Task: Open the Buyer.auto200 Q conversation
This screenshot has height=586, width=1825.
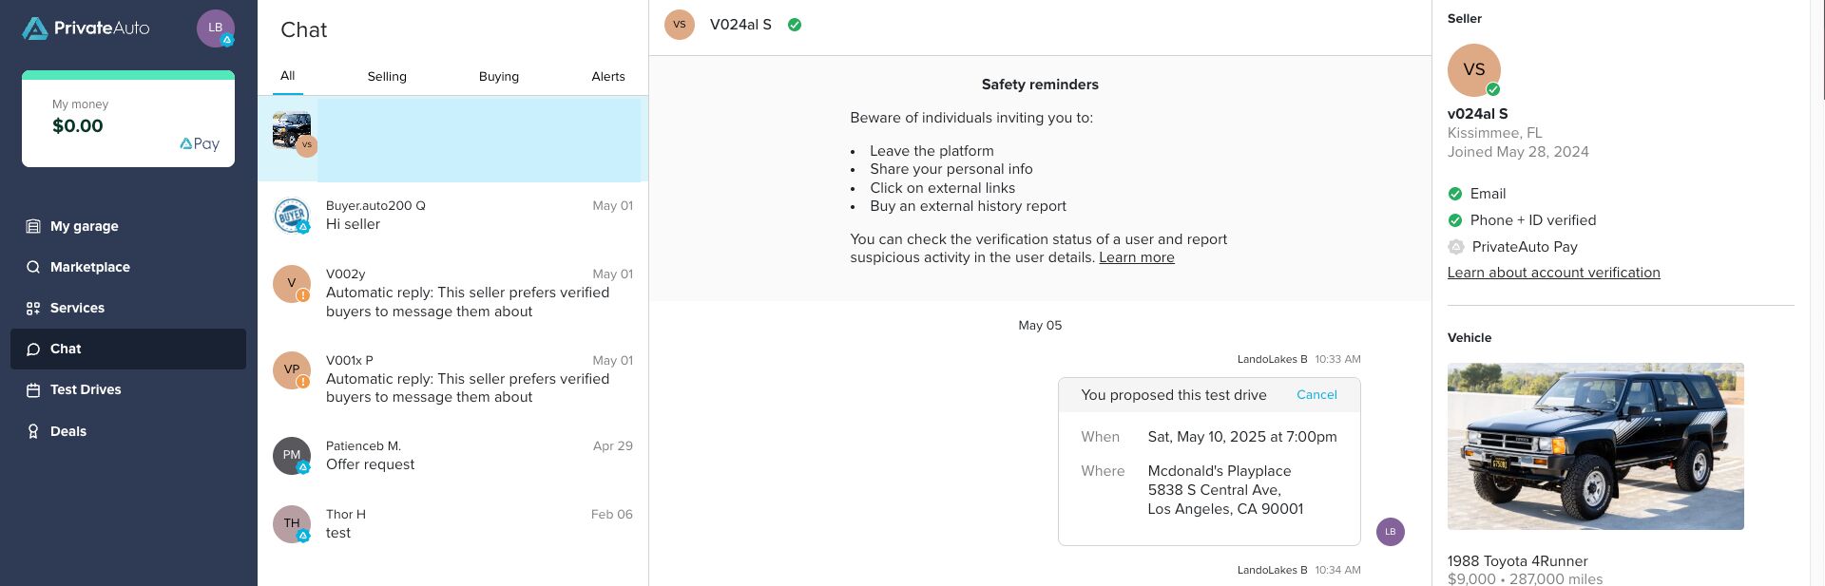Action: coord(452,216)
